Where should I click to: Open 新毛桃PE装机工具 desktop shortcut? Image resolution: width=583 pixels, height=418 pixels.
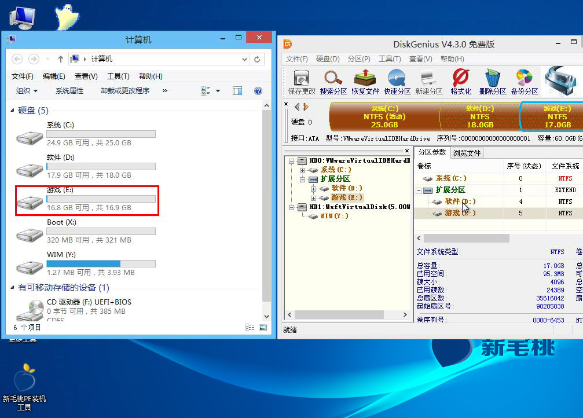24,387
